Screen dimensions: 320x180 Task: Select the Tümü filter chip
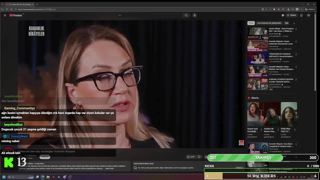pos(251,23)
